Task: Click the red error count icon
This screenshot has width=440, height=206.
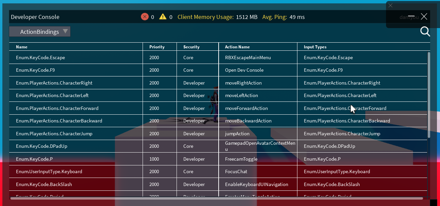Action: pos(145,17)
